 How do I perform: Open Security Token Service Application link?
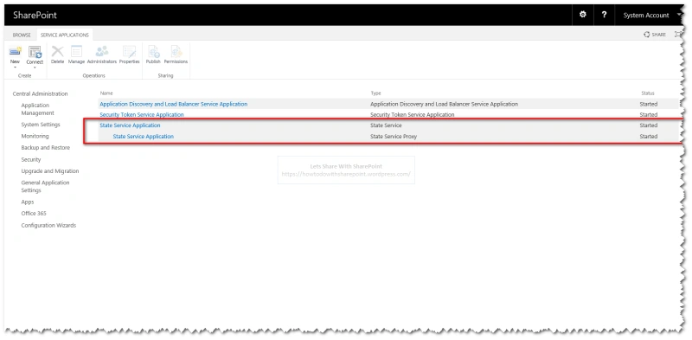(142, 115)
